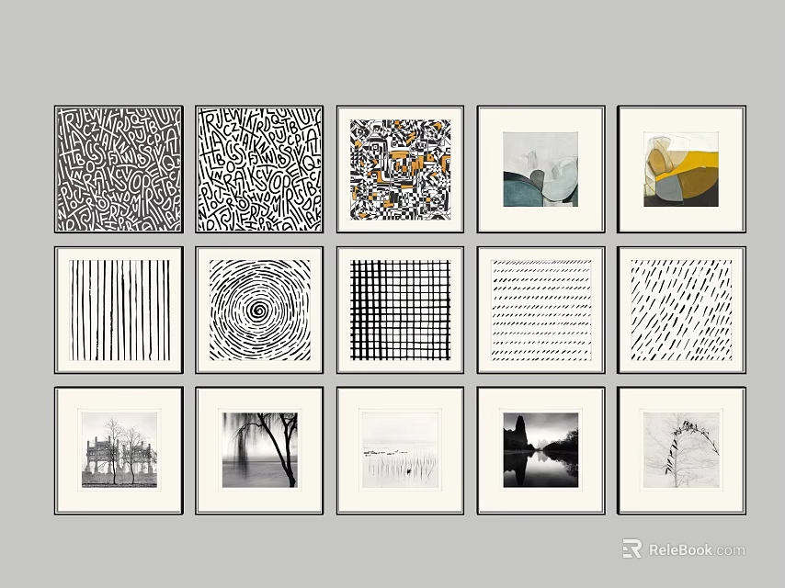The width and height of the screenshot is (785, 588).
Task: Pick the small horizontal dashes print
Action: pos(540,310)
